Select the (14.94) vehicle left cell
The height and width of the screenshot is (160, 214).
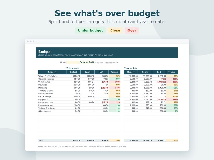click(101, 82)
